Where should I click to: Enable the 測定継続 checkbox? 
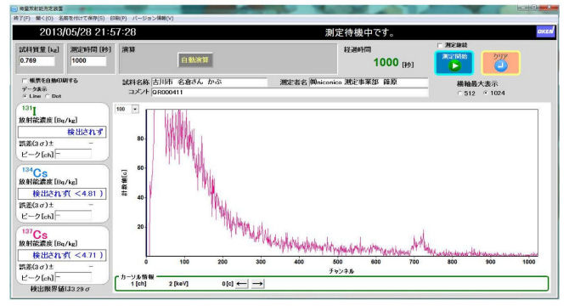pos(440,45)
